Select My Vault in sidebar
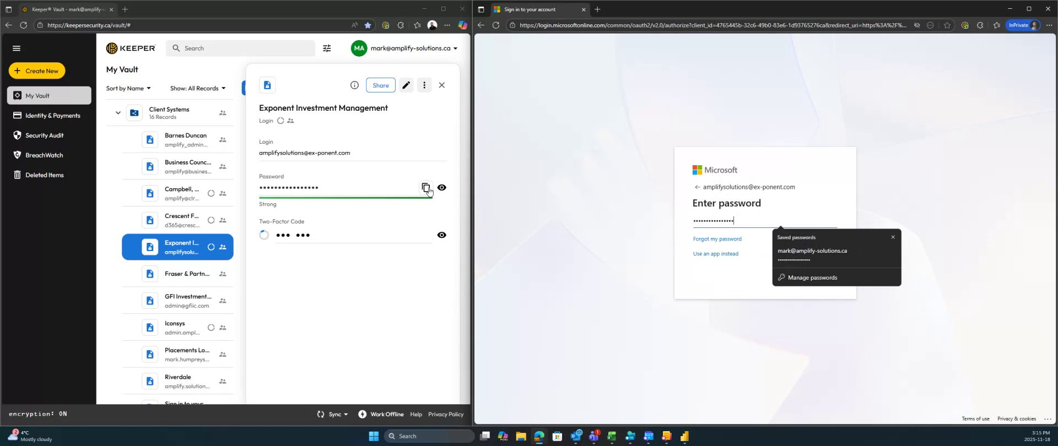 [49, 96]
